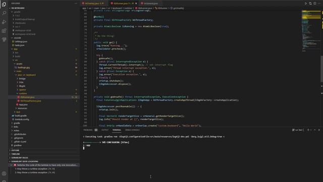Click the badlogic.jpg image icon

16,67
